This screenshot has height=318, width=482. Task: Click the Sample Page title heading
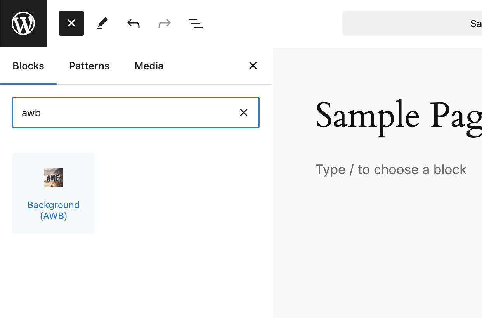point(399,117)
